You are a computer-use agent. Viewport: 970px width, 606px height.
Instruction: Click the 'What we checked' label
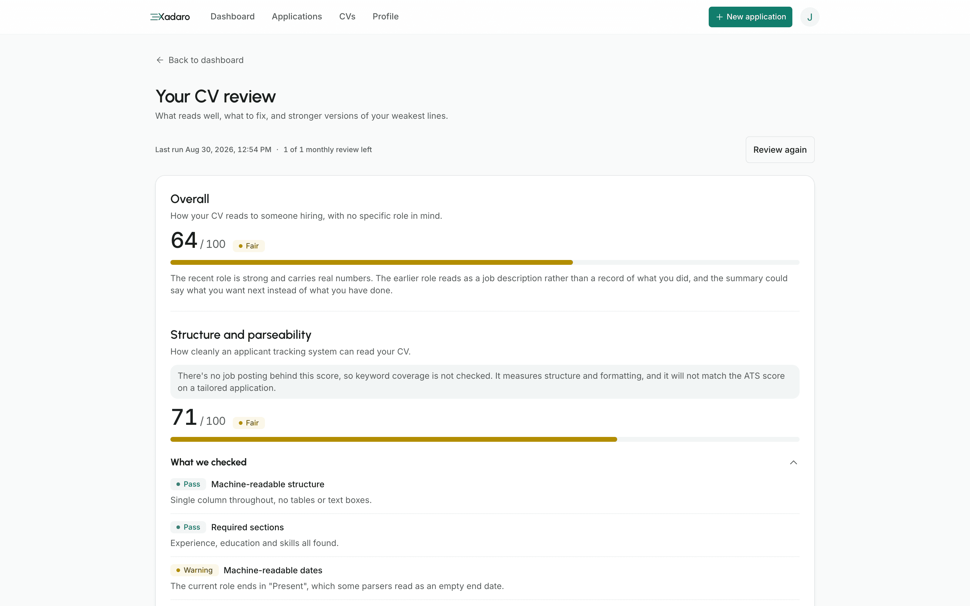point(209,462)
